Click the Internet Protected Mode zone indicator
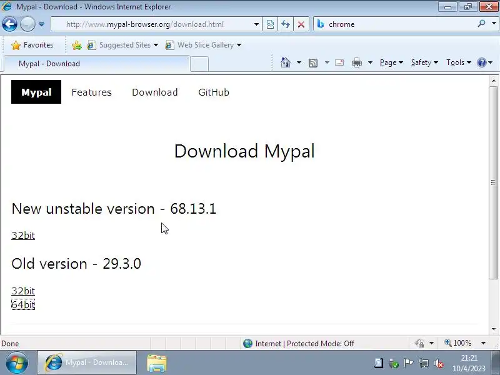500x375 pixels. pyautogui.click(x=299, y=343)
